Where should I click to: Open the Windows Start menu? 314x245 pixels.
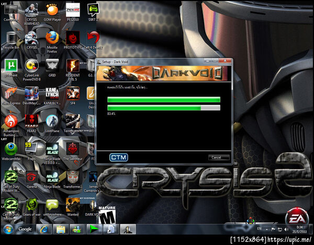pyautogui.click(x=8, y=229)
